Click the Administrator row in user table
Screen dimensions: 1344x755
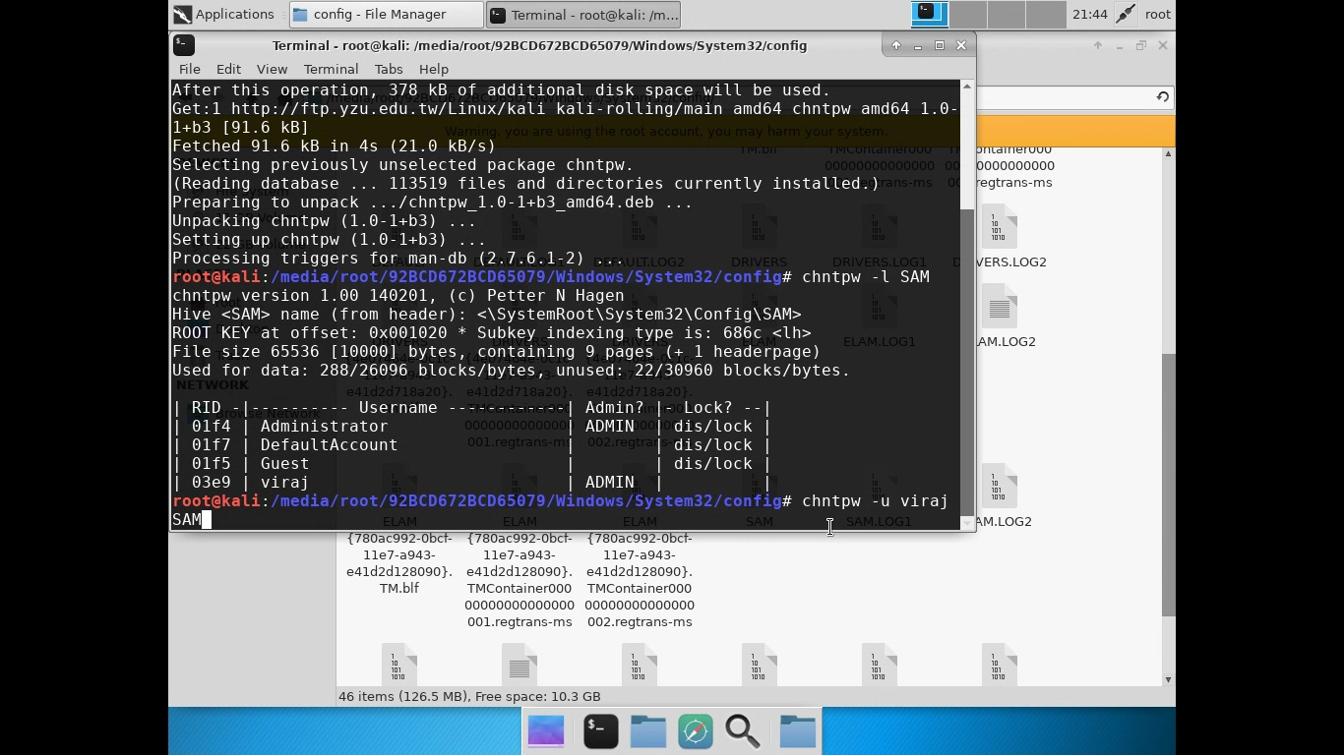pos(471,426)
